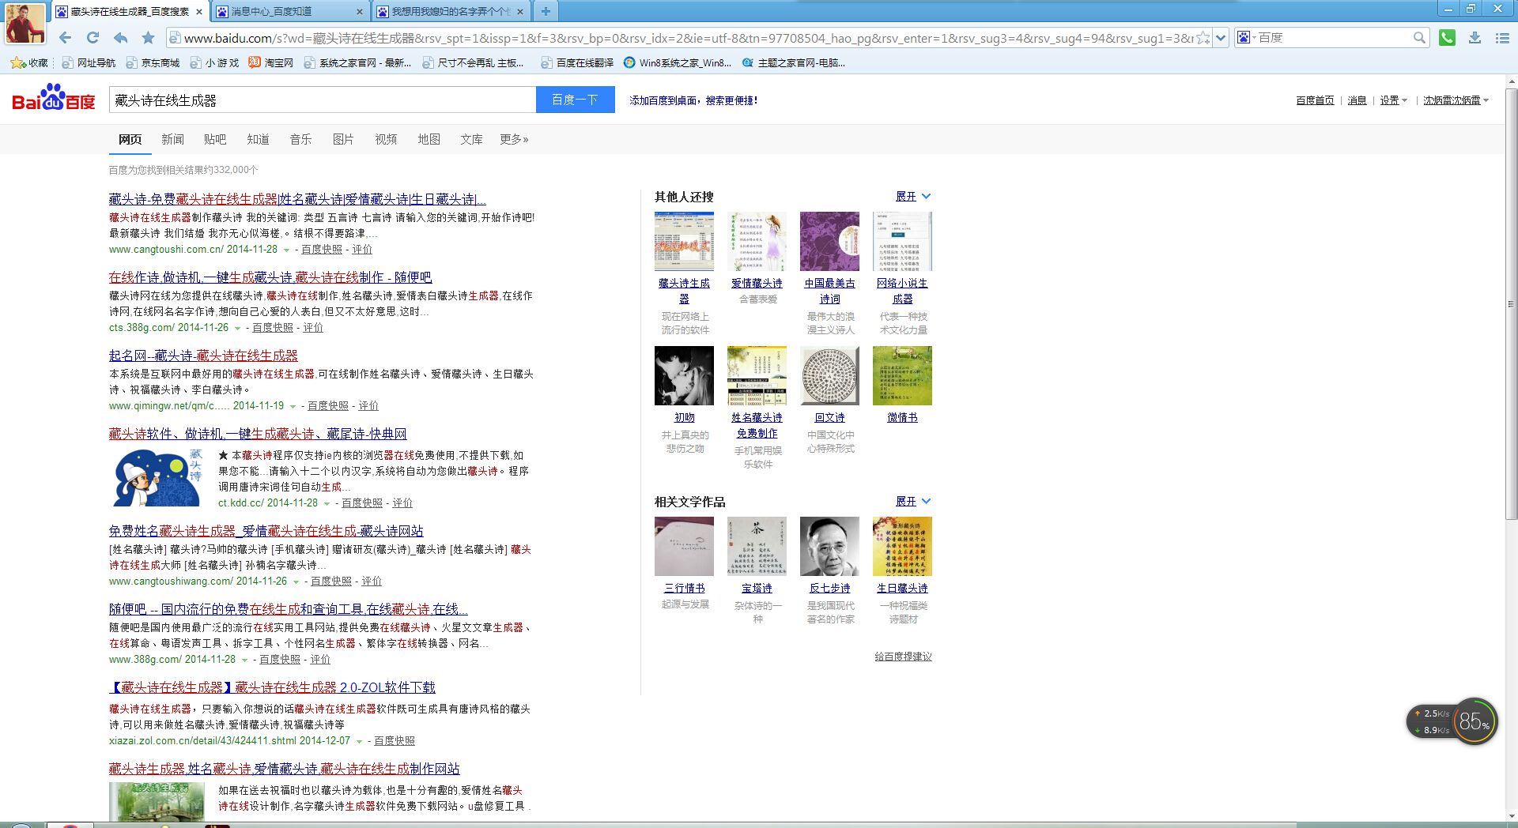Select the 新闻 search tab
The height and width of the screenshot is (828, 1518).
(172, 139)
